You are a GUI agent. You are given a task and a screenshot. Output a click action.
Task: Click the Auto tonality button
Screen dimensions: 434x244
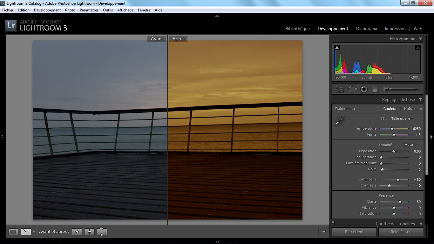pyautogui.click(x=409, y=145)
